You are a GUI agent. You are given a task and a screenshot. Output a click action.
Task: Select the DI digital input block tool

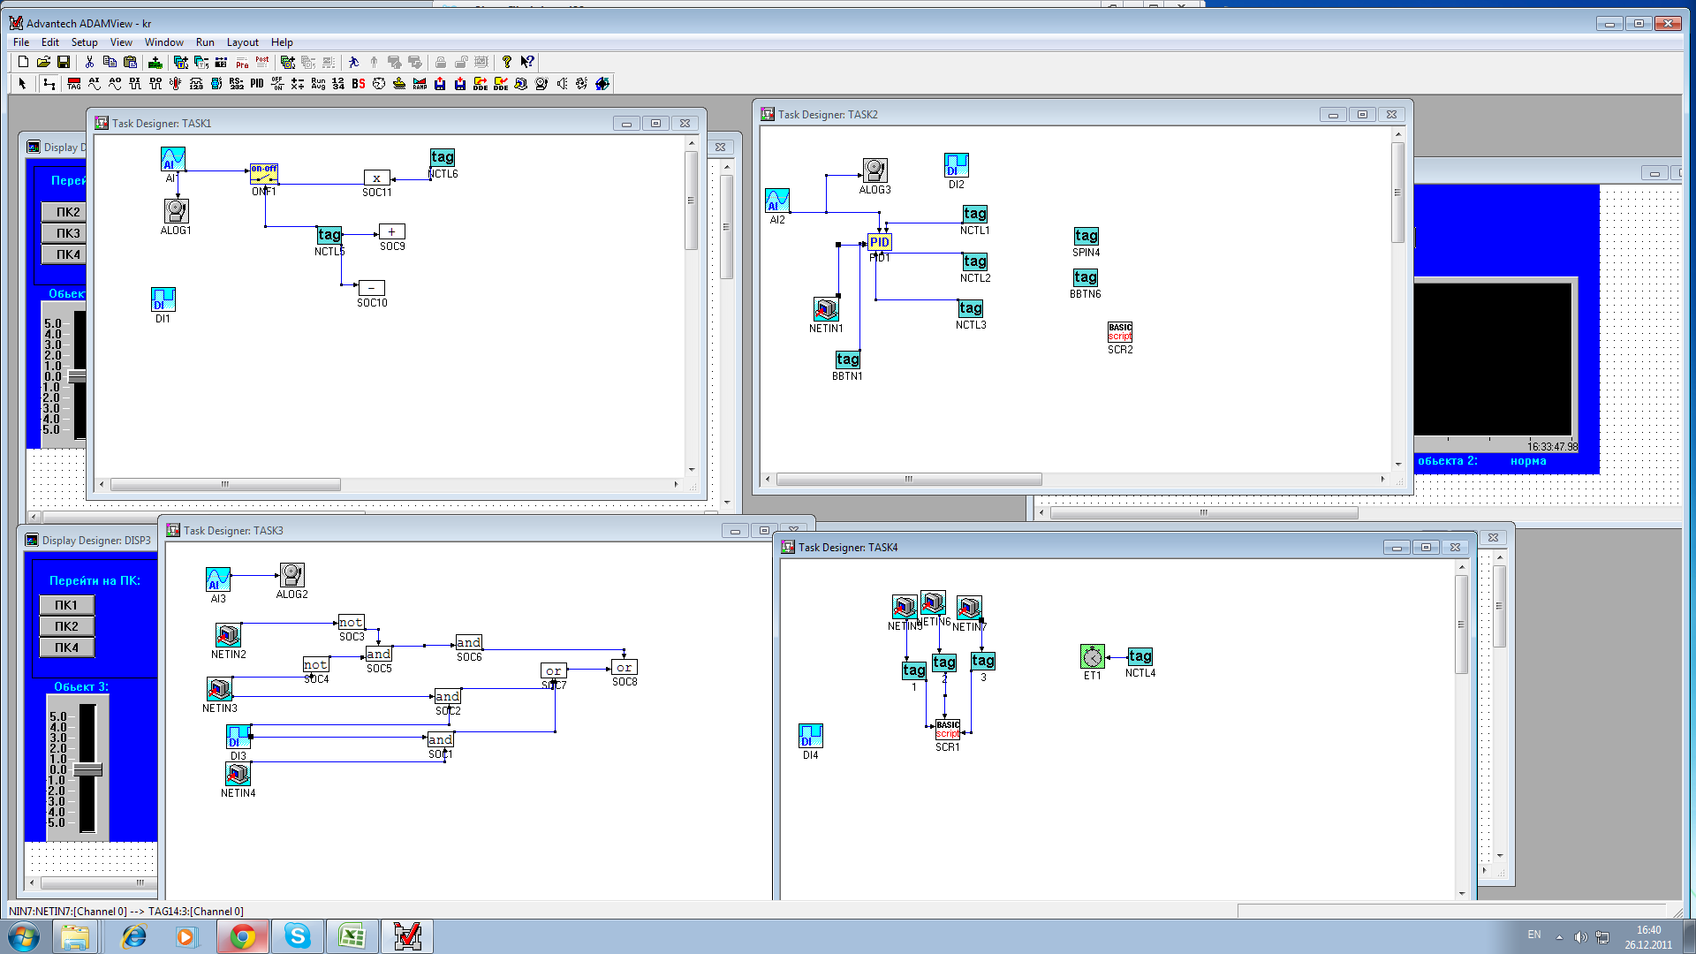pos(135,84)
